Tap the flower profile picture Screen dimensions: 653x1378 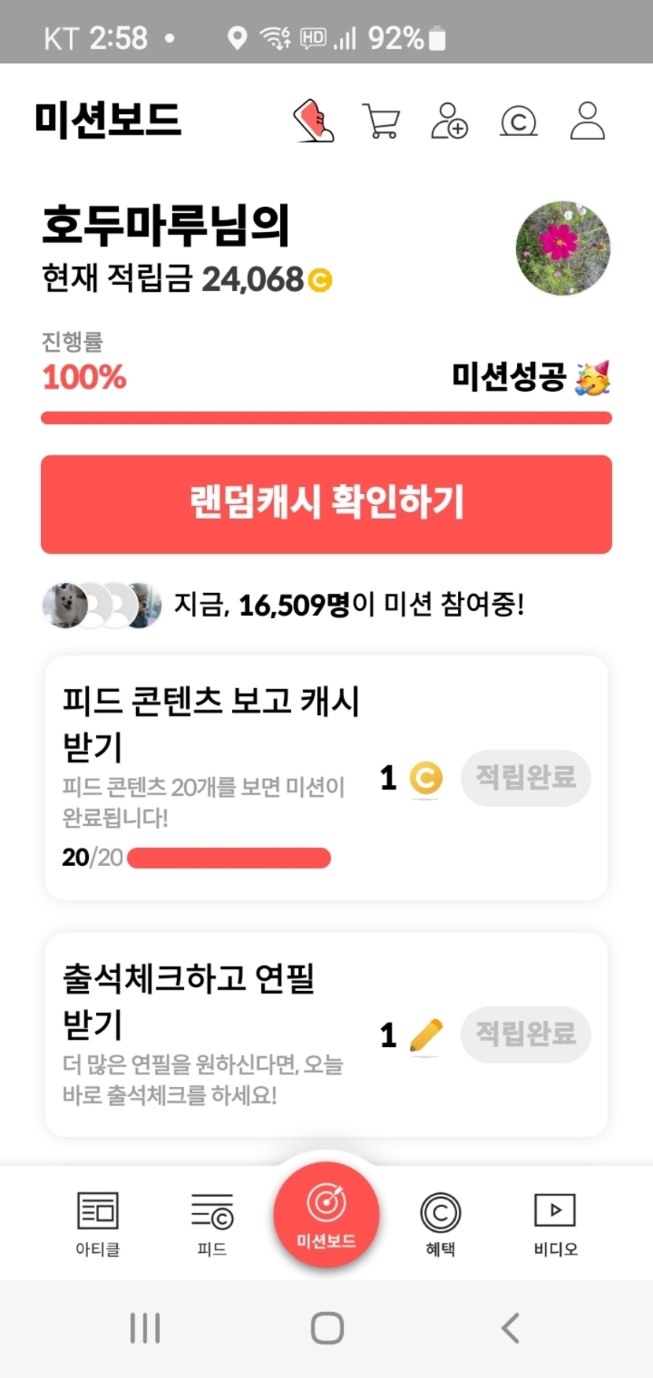point(563,248)
